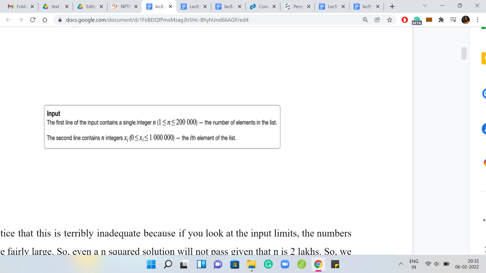This screenshot has height=273, width=486.
Task: Click the document vertical scrollbar thumb
Action: [x=464, y=53]
